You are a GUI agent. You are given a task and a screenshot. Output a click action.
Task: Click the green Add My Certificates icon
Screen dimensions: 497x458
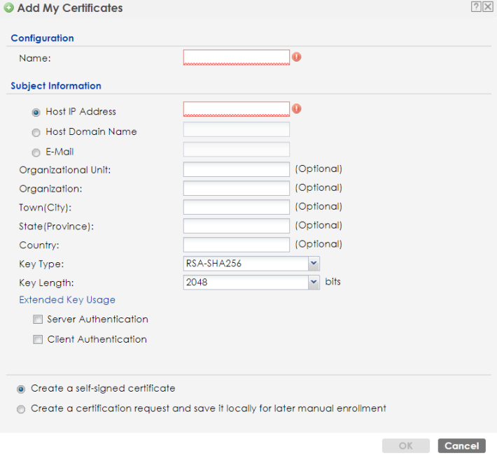coord(8,8)
